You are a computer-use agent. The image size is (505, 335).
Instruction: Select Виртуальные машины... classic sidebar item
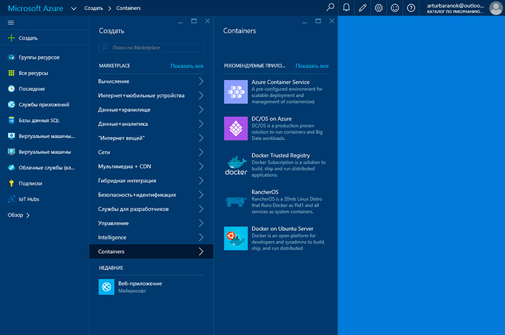coord(47,136)
